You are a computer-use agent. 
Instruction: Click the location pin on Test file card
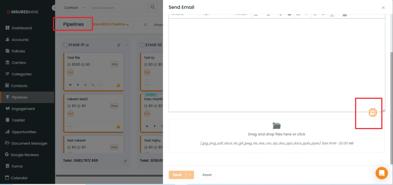[x=78, y=85]
